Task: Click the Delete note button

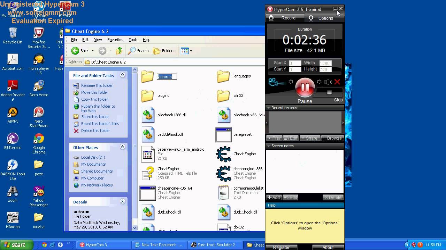Action: [333, 197]
